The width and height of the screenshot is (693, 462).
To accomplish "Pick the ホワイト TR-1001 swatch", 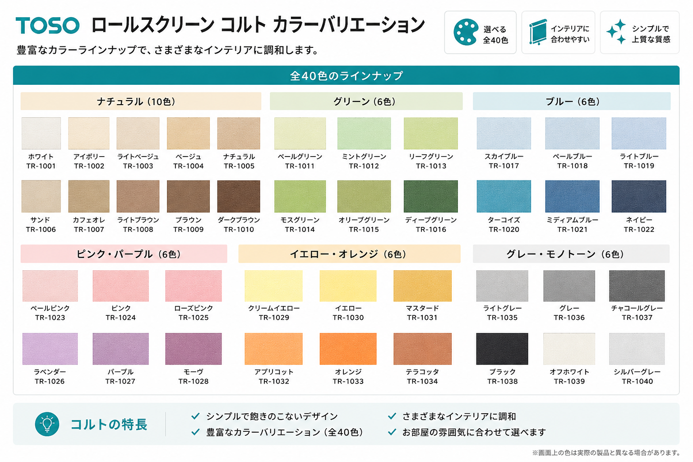I will [x=41, y=134].
